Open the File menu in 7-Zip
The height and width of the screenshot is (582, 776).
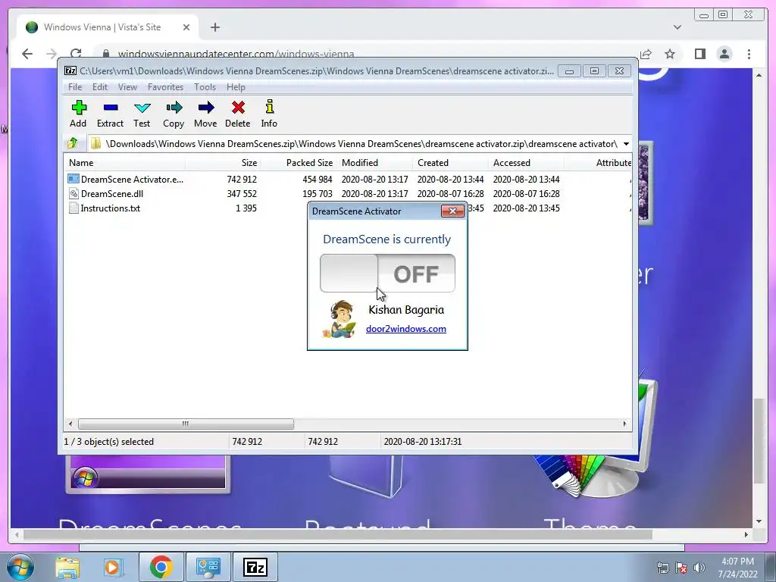[x=75, y=87]
